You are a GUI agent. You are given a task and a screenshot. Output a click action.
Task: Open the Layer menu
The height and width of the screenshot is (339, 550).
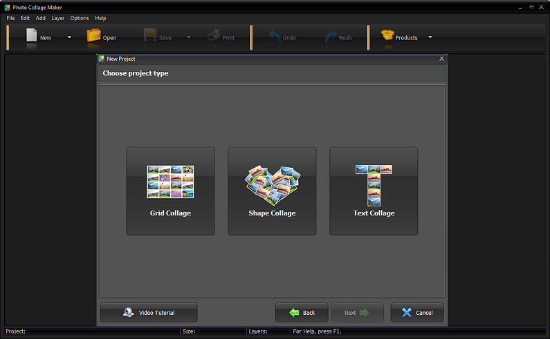click(x=58, y=18)
